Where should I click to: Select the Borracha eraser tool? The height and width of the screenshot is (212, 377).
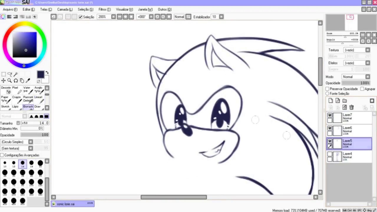(x=28, y=107)
